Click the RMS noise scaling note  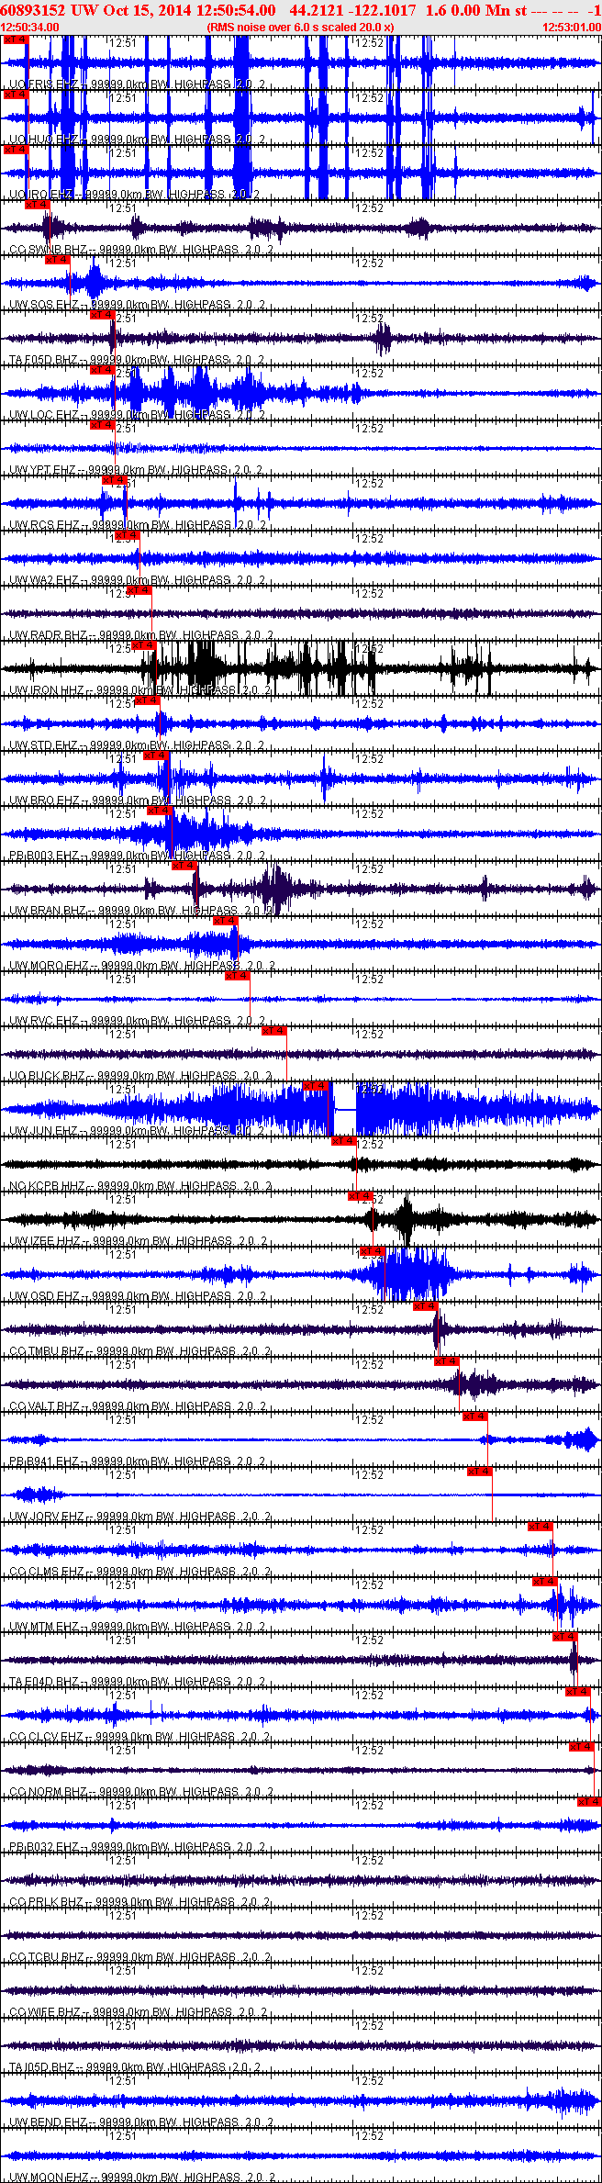tap(301, 28)
